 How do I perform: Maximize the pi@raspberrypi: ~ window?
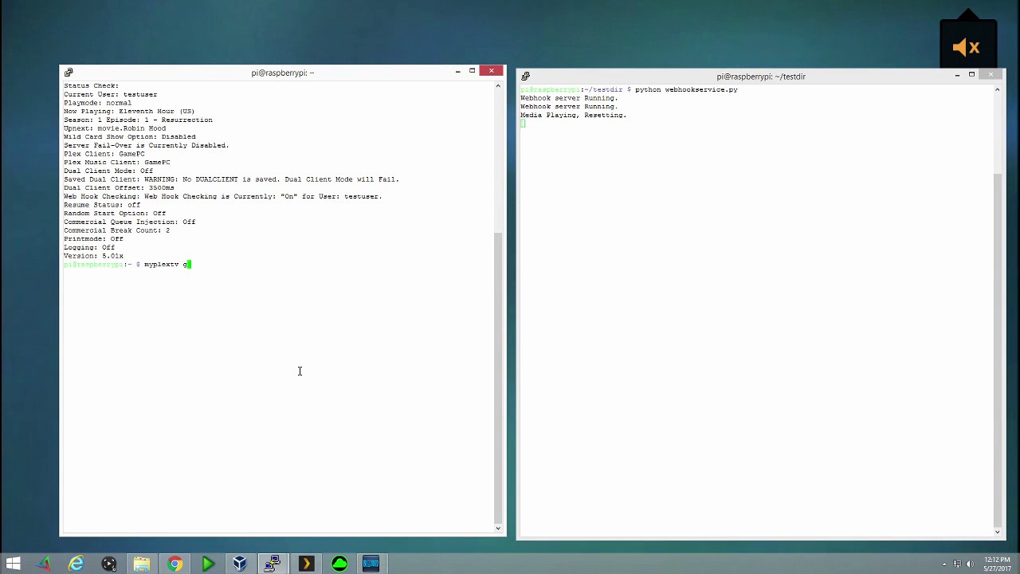(472, 72)
